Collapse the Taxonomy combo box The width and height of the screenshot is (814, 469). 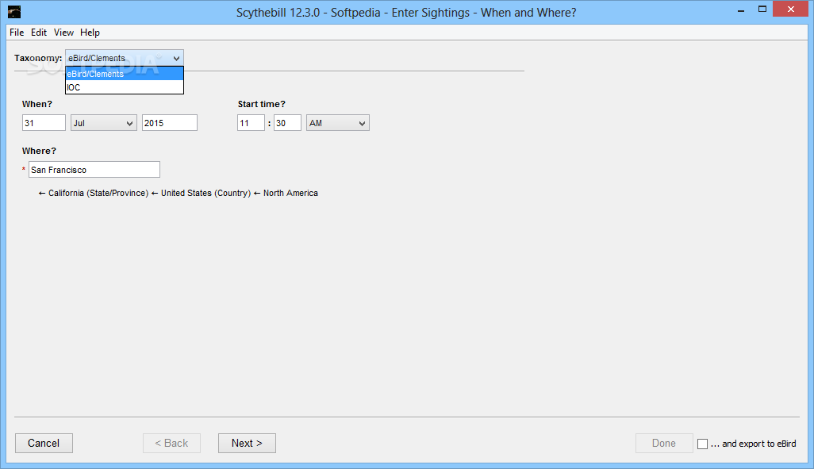pos(124,58)
